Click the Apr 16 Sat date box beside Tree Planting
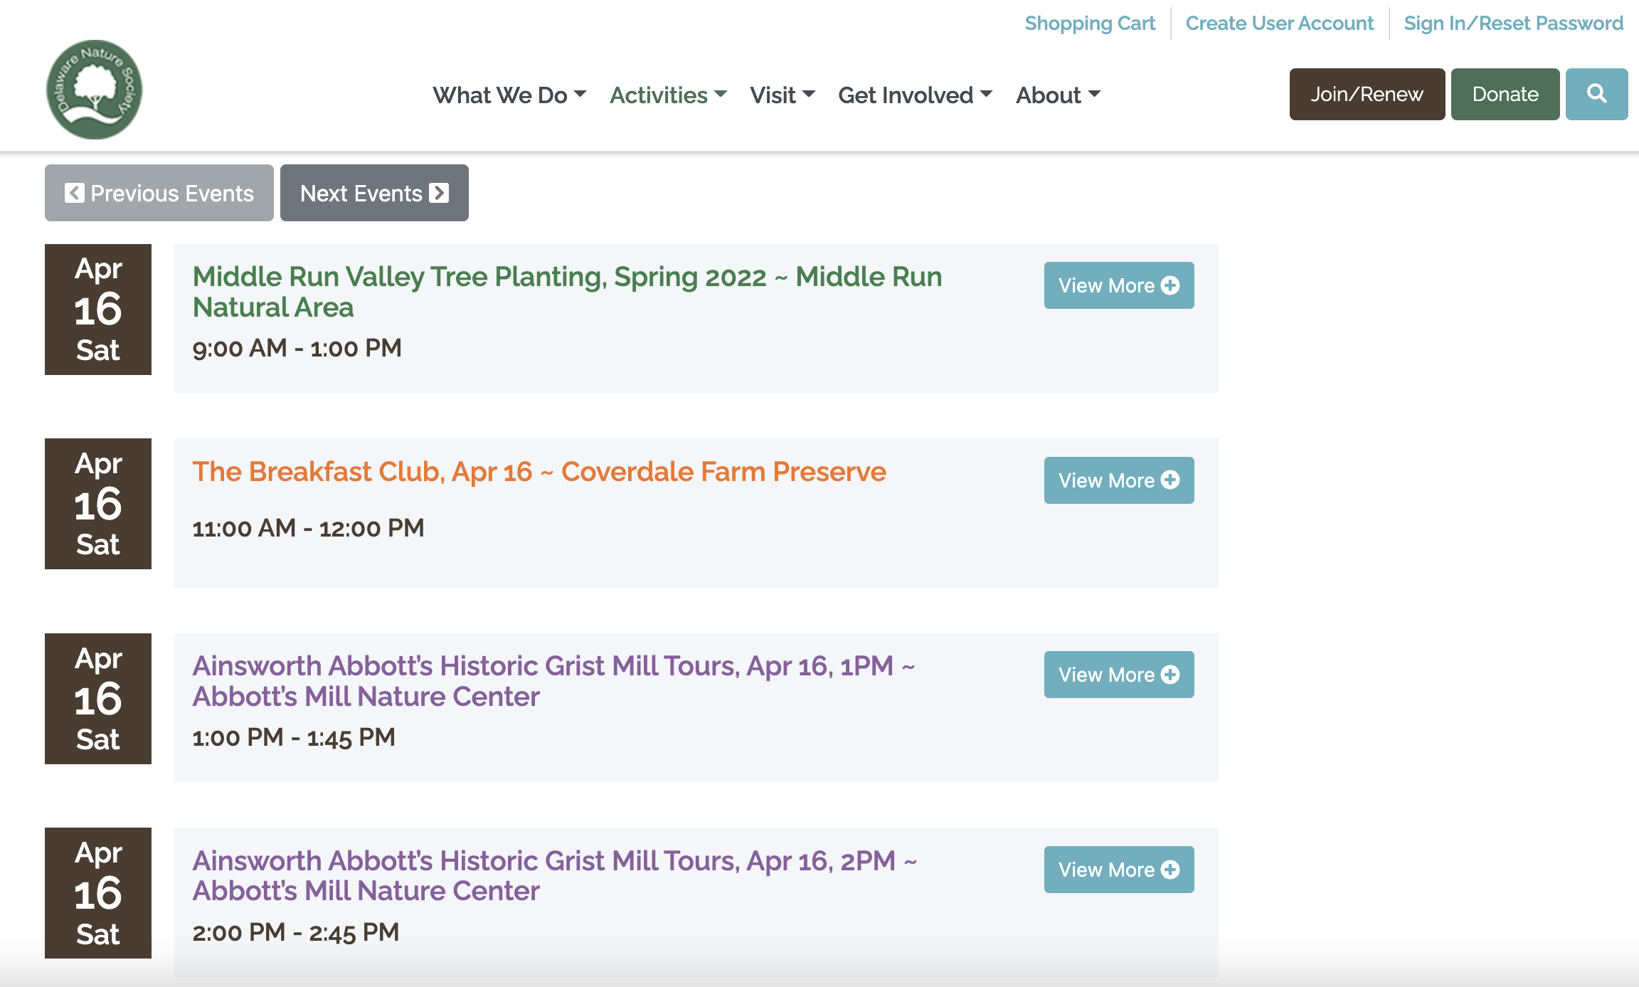Image resolution: width=1639 pixels, height=987 pixels. (x=98, y=310)
